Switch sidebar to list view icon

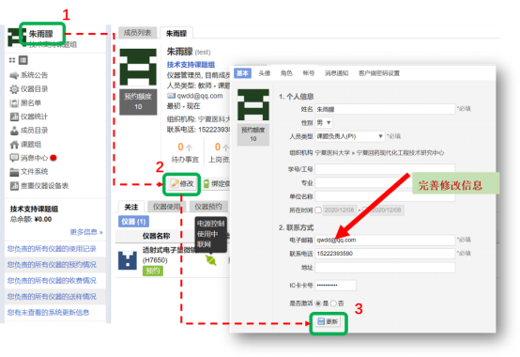click(x=23, y=60)
